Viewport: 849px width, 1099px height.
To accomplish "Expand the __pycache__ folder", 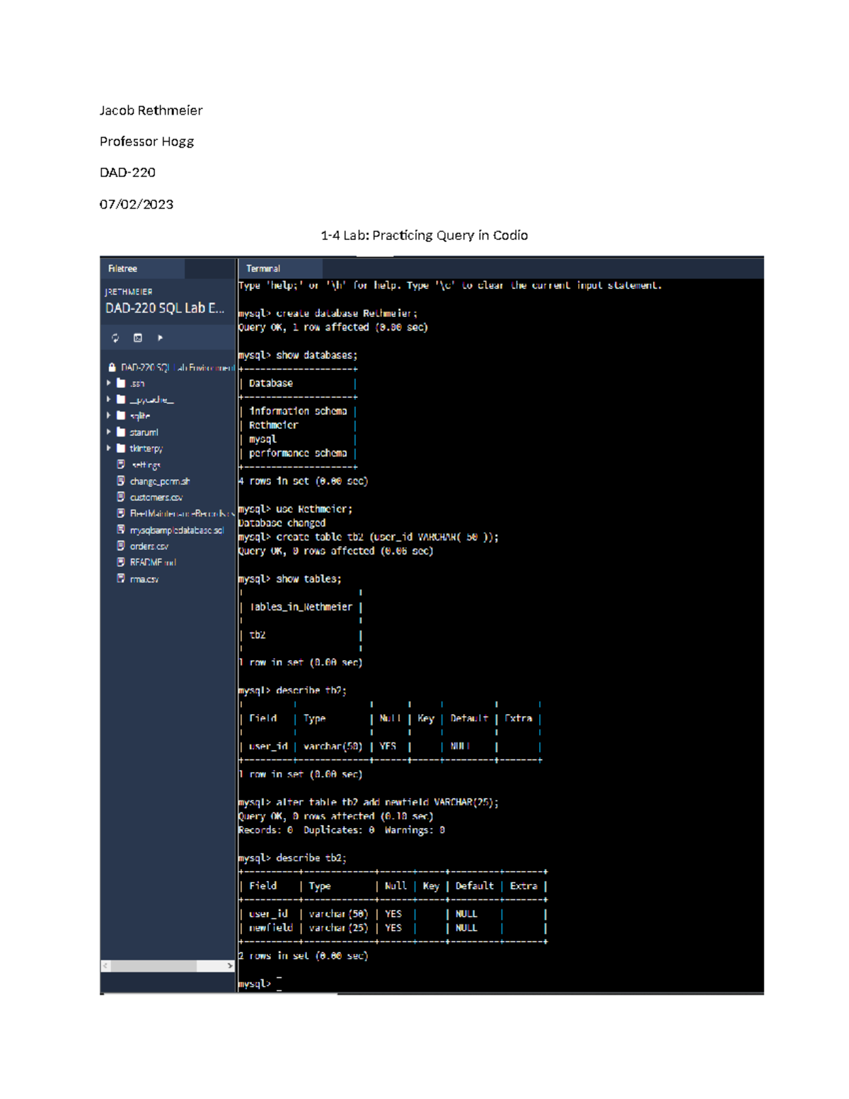I will (x=108, y=399).
